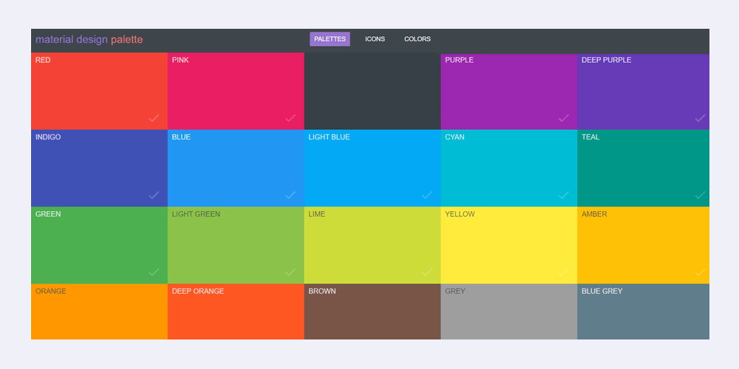739x369 pixels.
Task: Switch to the Palettes tab
Action: 330,39
